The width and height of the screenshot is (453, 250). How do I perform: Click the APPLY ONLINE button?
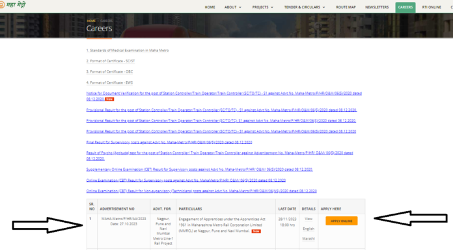[342, 221]
